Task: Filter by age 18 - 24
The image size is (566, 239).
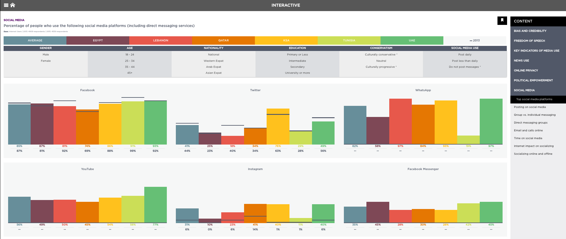Action: (x=130, y=55)
